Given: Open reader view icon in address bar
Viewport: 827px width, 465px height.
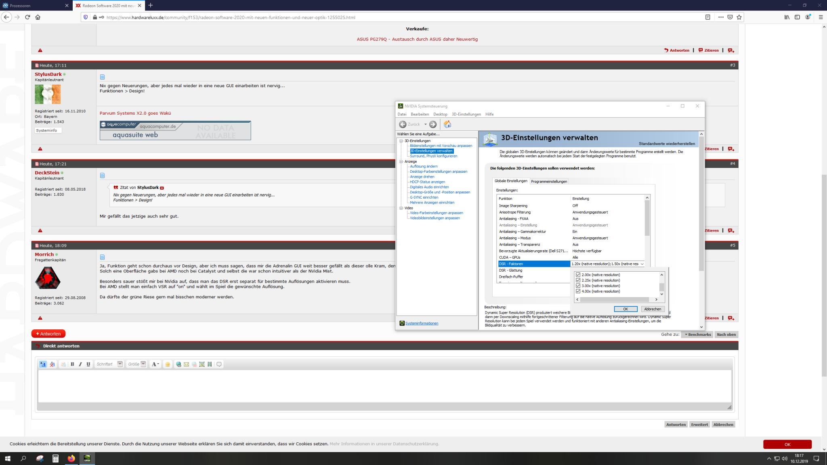Looking at the screenshot, I should [707, 17].
